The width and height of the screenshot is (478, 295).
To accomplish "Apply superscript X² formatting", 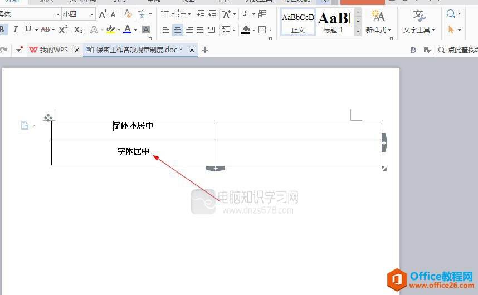I will 63,29.
